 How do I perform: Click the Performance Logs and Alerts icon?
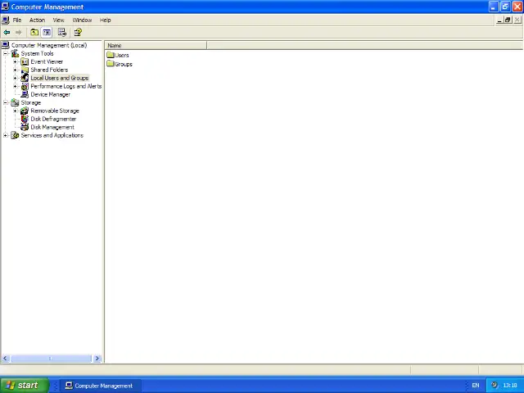pyautogui.click(x=25, y=86)
